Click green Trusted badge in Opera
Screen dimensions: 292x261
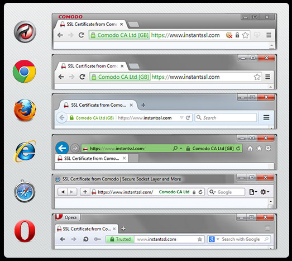click(x=120, y=239)
